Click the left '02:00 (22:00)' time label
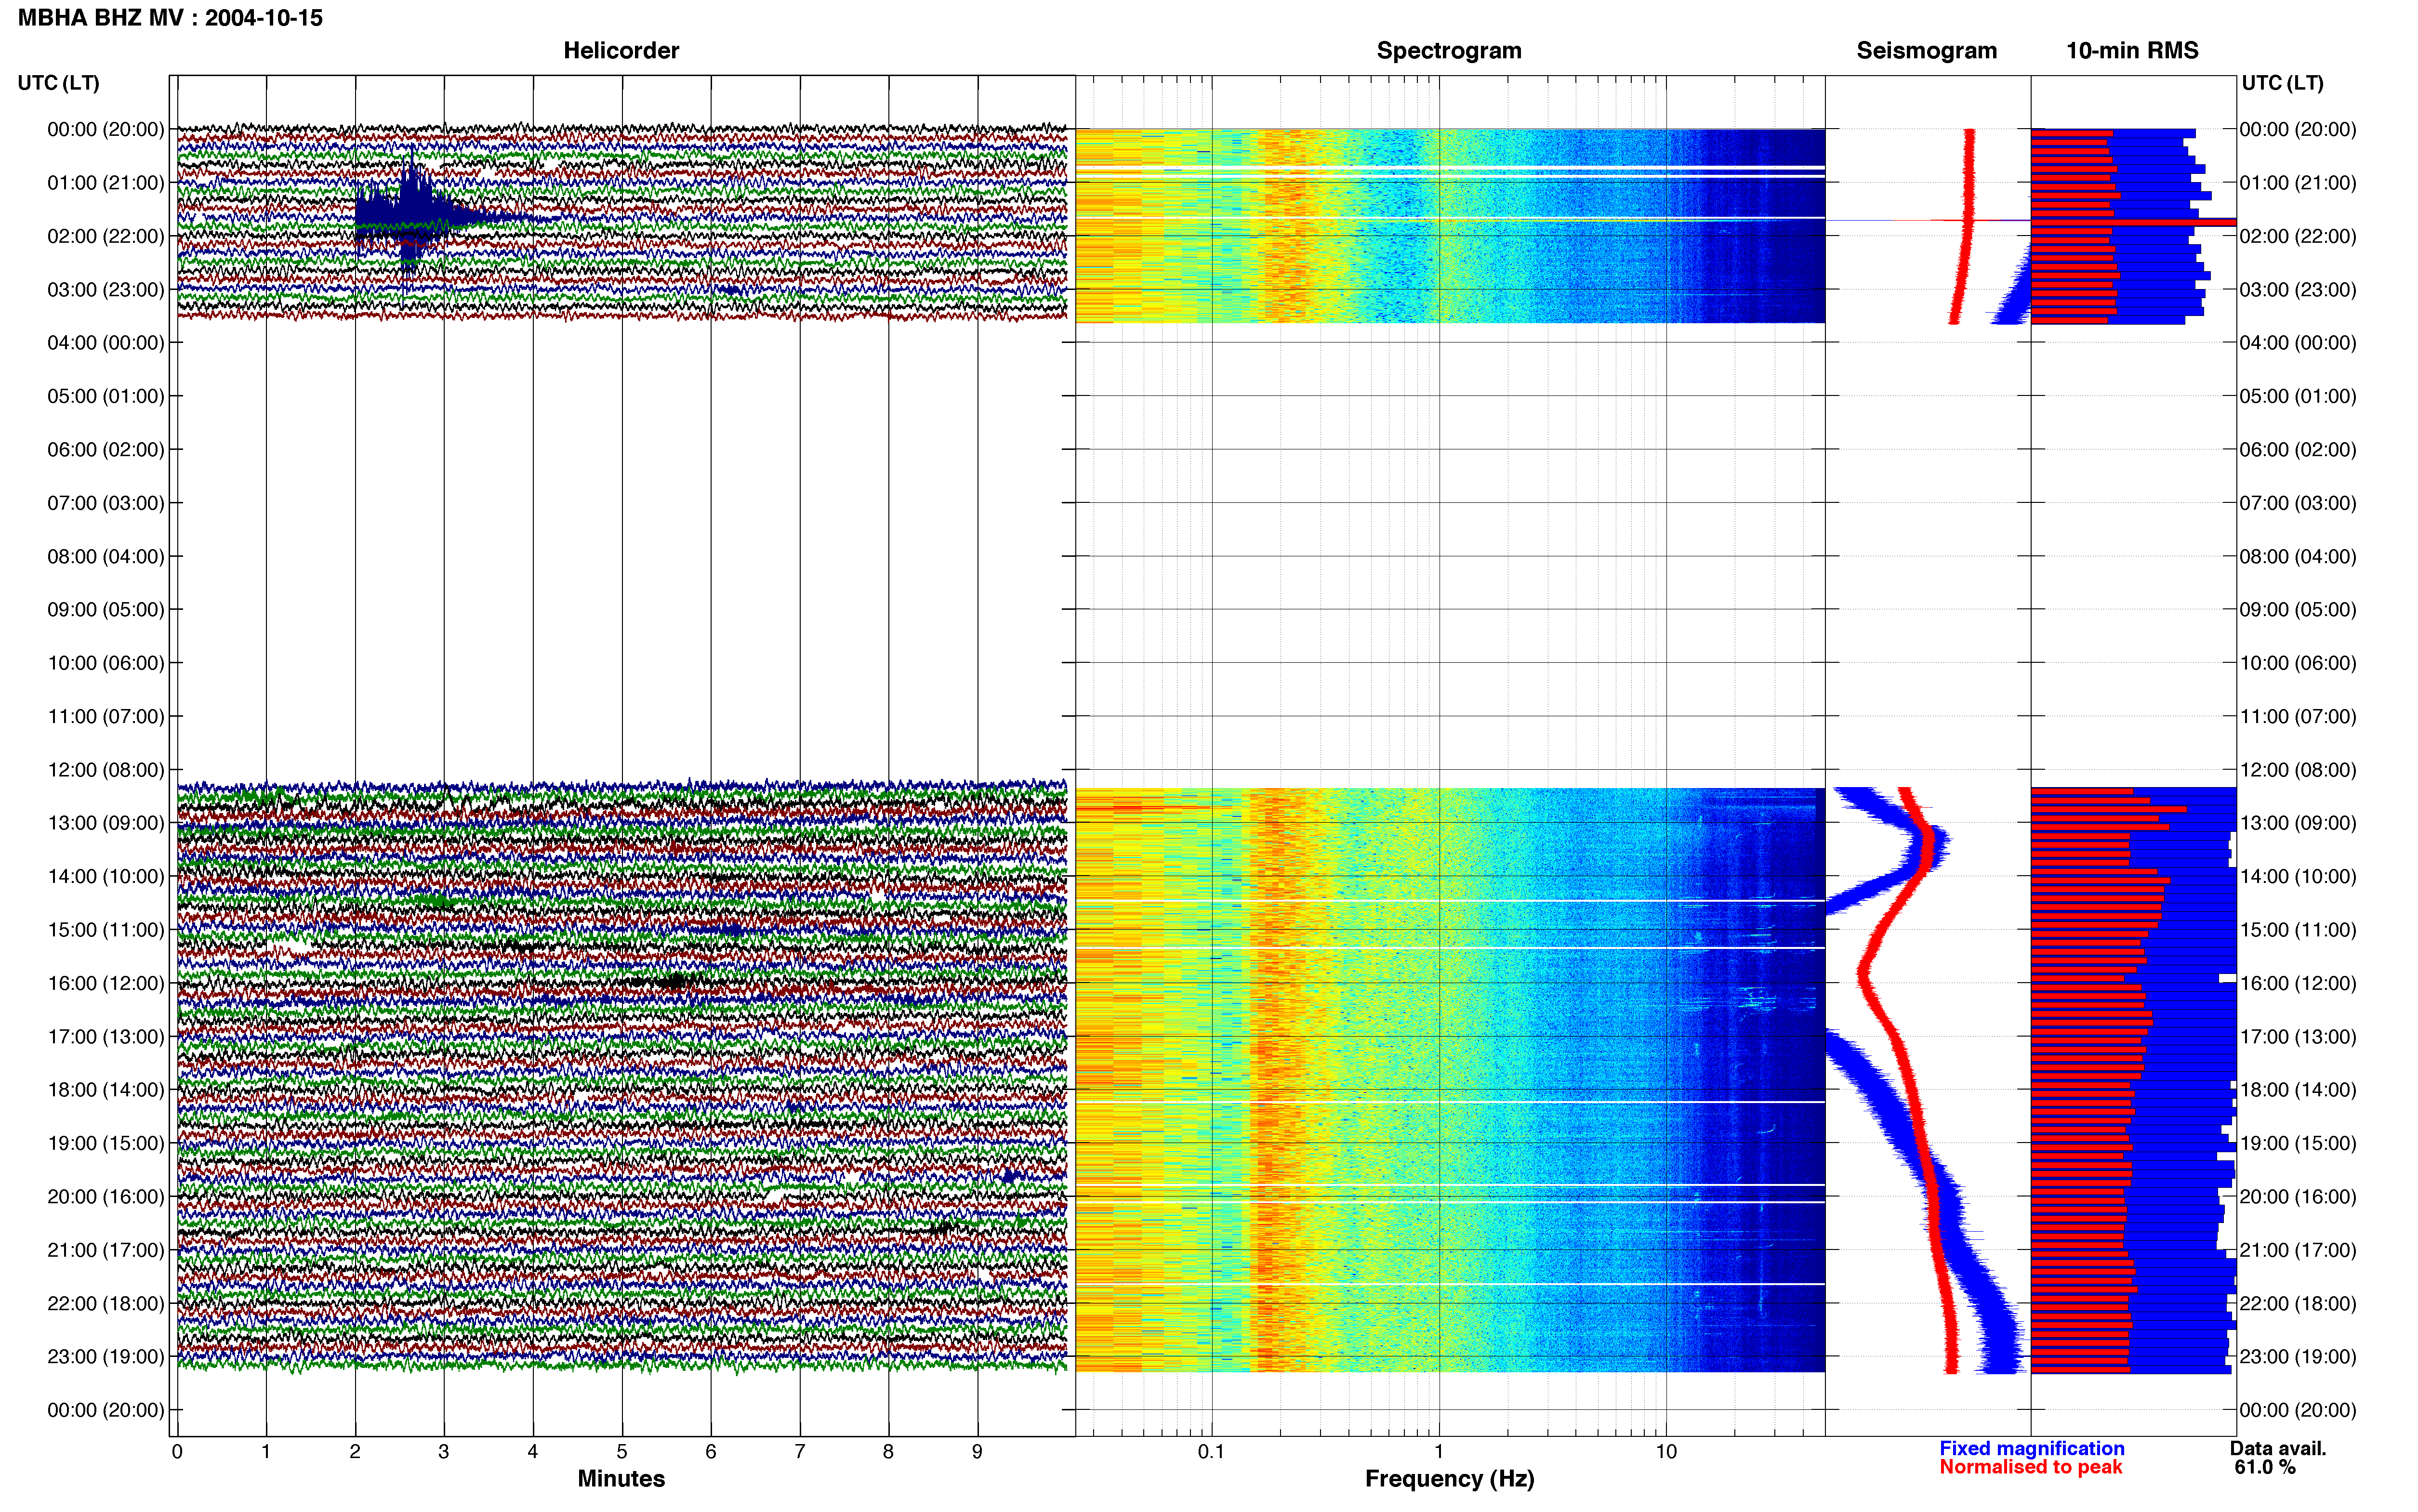 click(106, 236)
